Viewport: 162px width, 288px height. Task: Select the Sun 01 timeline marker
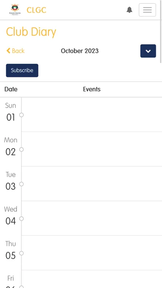point(21,115)
